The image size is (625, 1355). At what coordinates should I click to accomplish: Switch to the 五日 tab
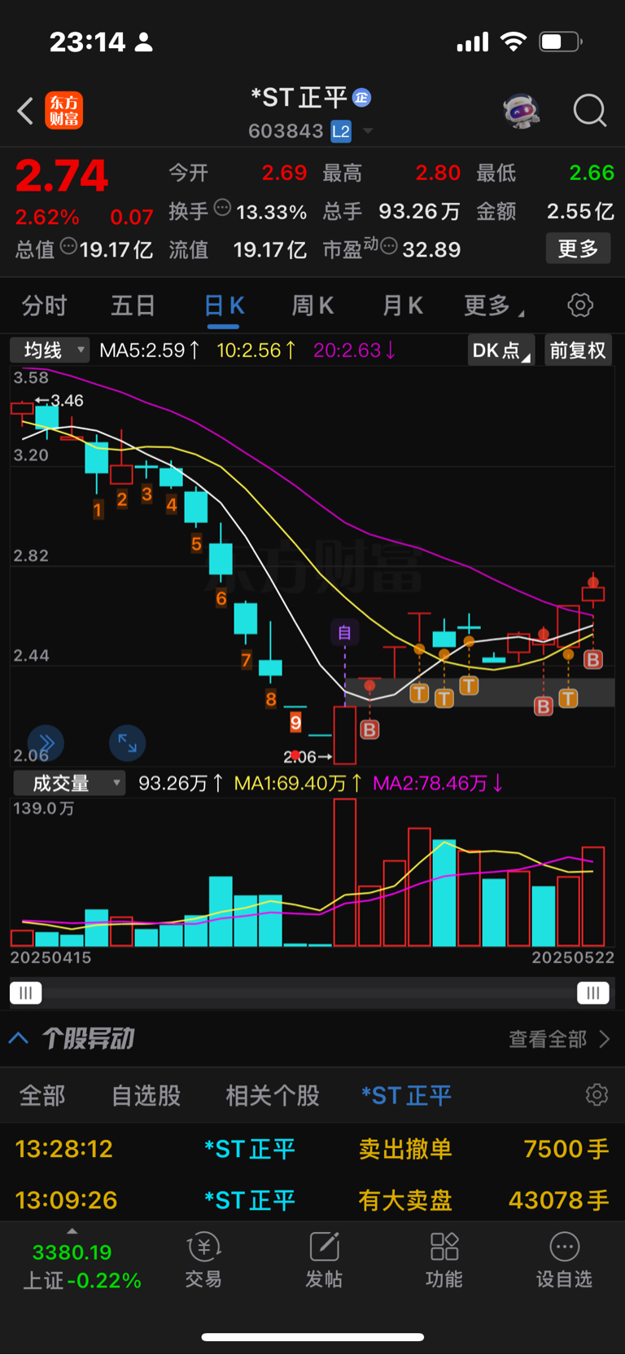pos(133,306)
